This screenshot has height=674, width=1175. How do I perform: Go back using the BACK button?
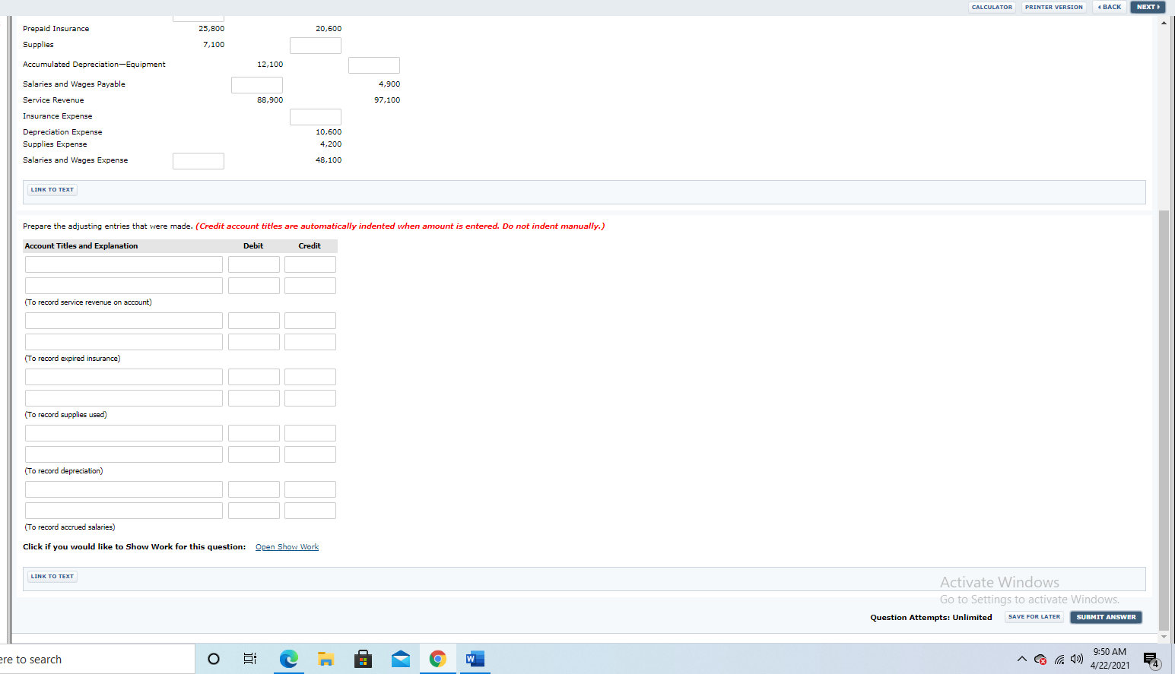(1110, 7)
